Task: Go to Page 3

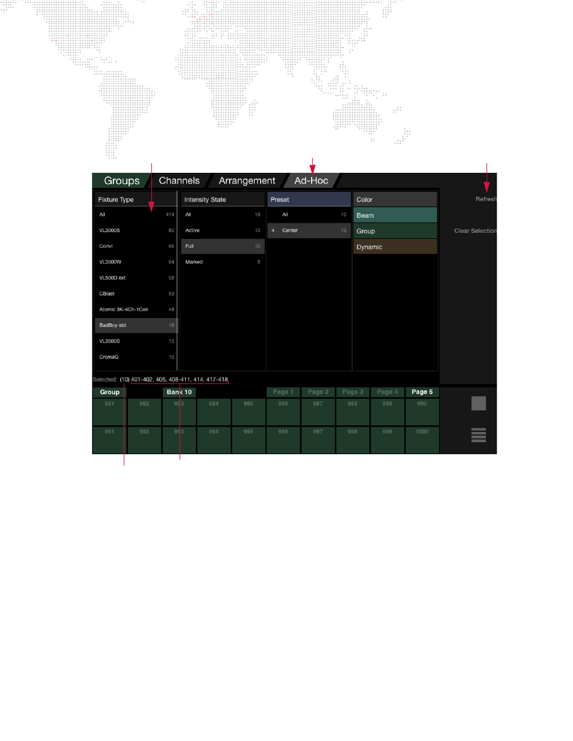Action: coord(353,392)
